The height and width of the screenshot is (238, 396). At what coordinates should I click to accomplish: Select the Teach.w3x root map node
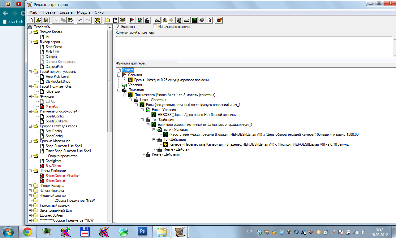click(42, 27)
